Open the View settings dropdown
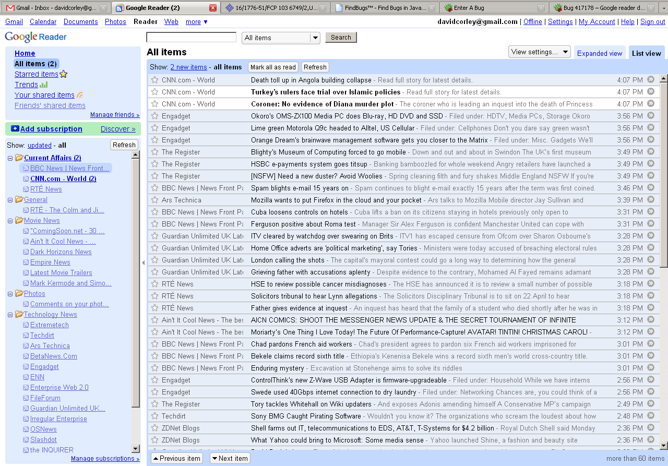Image resolution: width=668 pixels, height=466 pixels. pos(540,52)
